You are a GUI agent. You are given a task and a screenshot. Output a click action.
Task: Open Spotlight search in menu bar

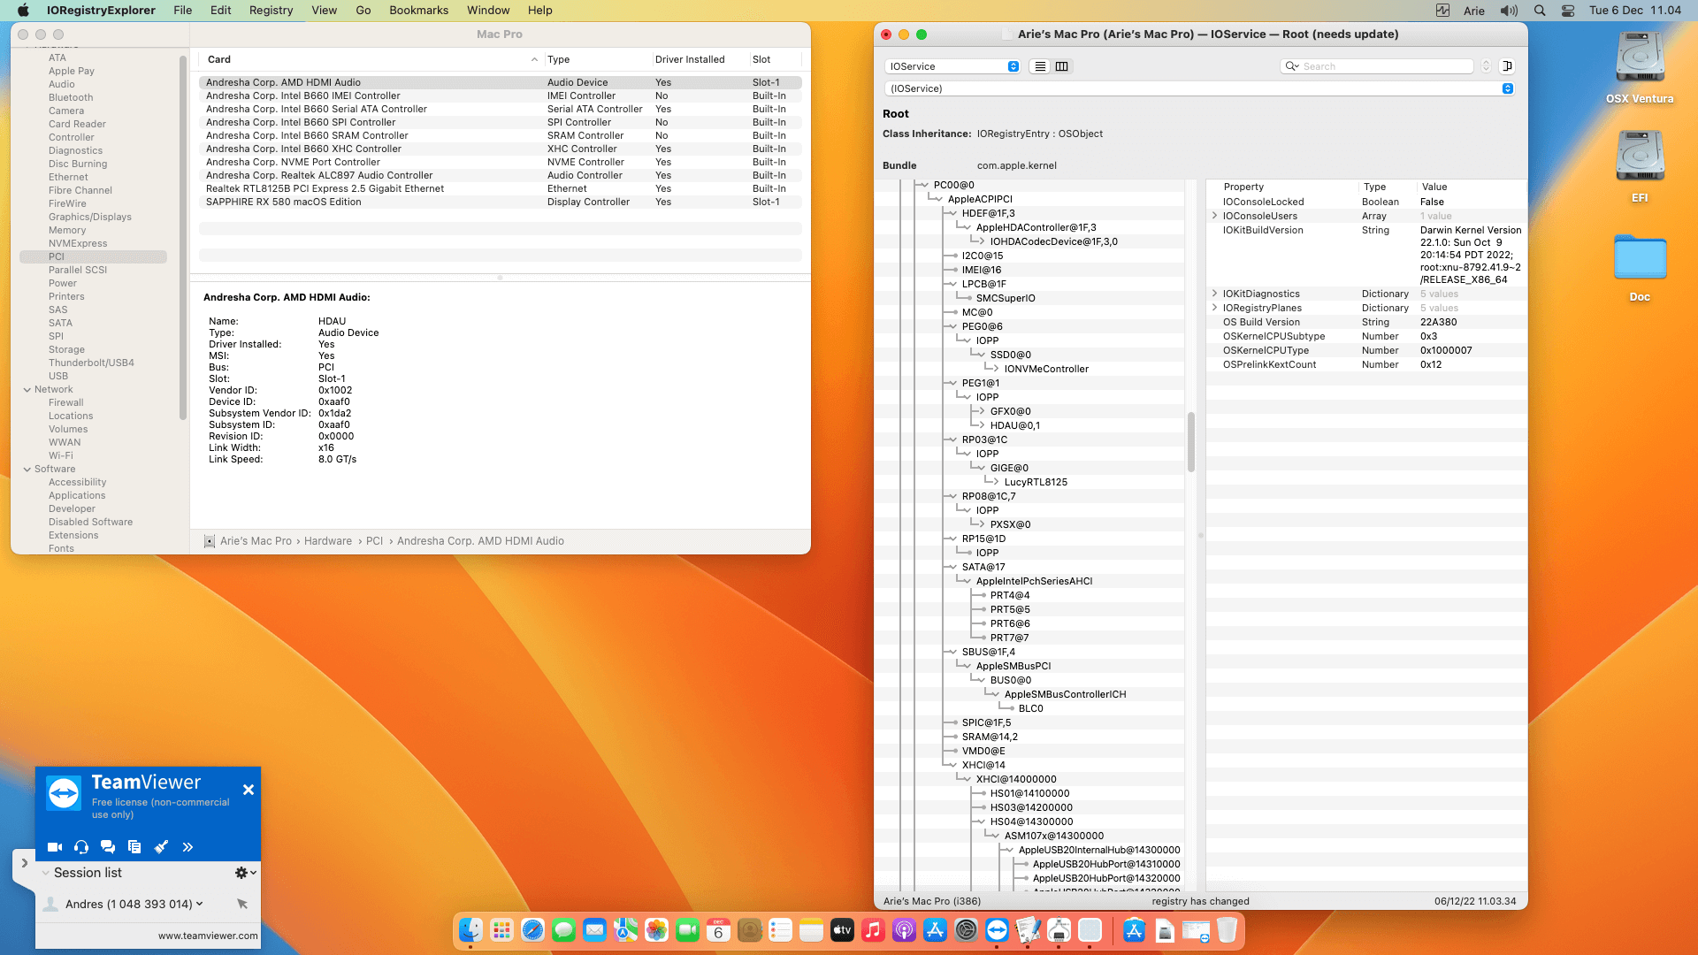(1540, 11)
